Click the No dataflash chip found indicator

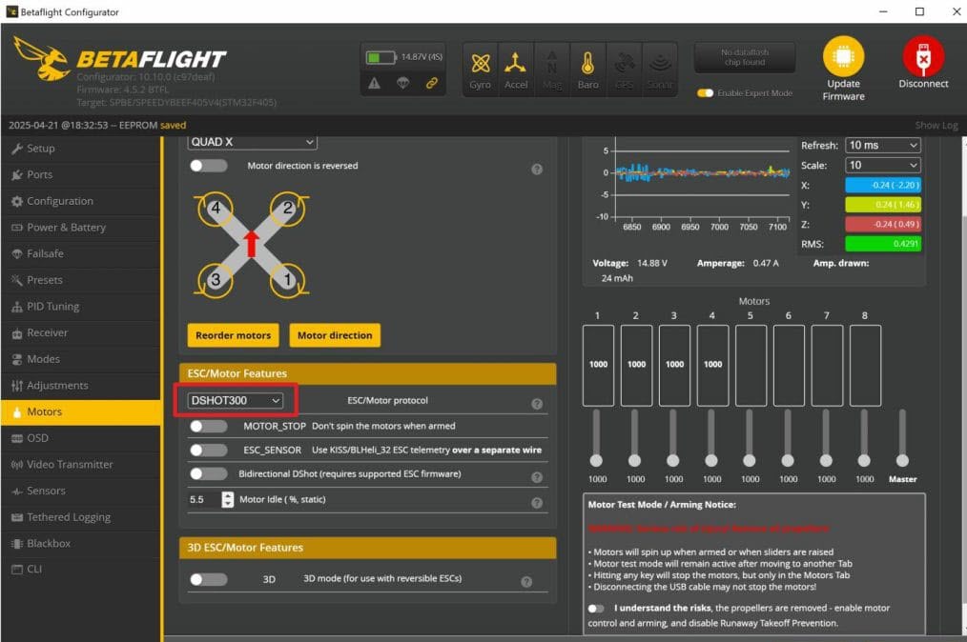pyautogui.click(x=745, y=58)
